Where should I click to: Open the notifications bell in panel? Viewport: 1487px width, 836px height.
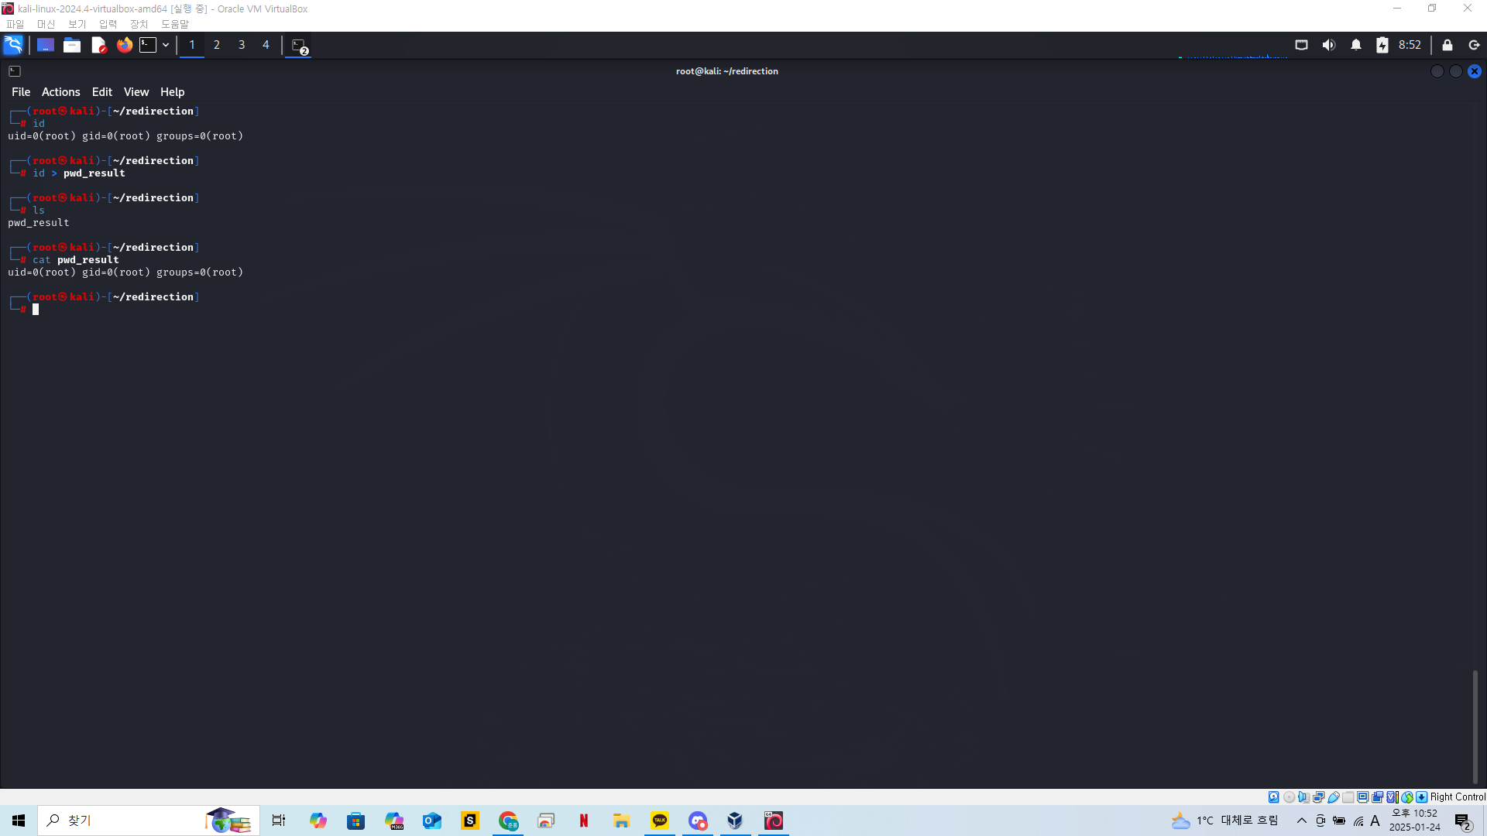pyautogui.click(x=1355, y=45)
